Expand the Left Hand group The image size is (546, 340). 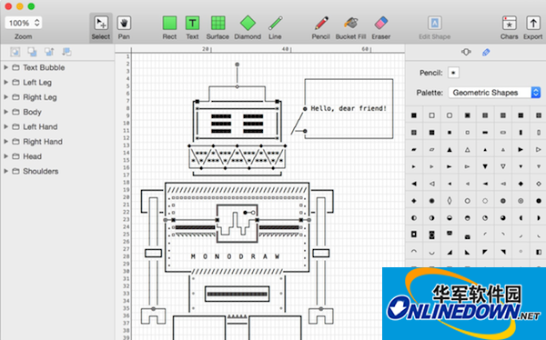(6, 126)
